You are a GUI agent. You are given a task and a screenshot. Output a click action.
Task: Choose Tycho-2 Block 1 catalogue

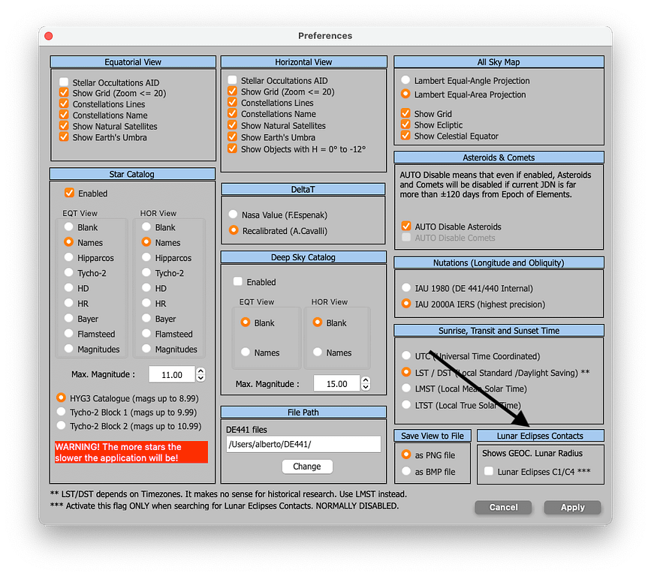pyautogui.click(x=62, y=412)
